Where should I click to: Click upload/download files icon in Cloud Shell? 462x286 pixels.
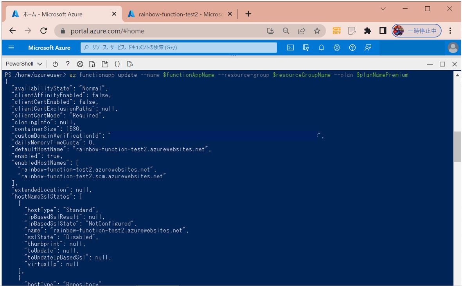coord(92,64)
